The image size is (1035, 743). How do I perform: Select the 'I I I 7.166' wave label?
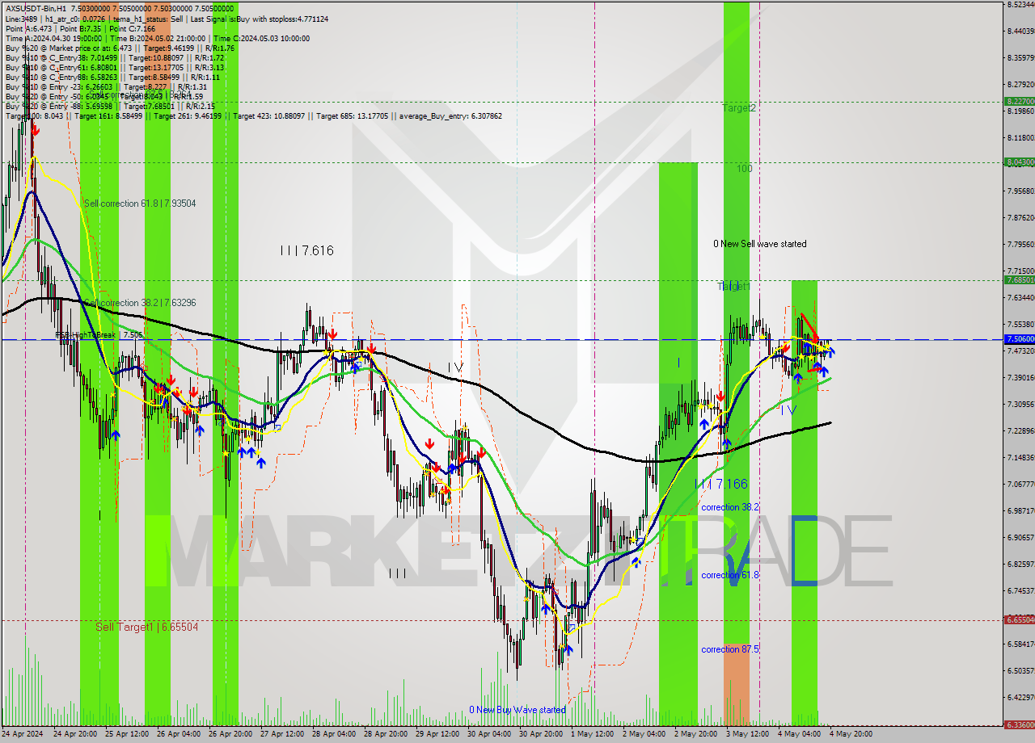pyautogui.click(x=720, y=484)
